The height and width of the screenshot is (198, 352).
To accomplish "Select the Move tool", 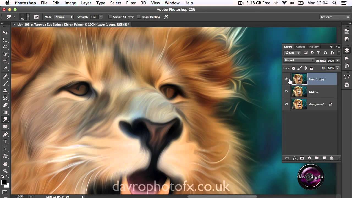I will click(5, 33).
